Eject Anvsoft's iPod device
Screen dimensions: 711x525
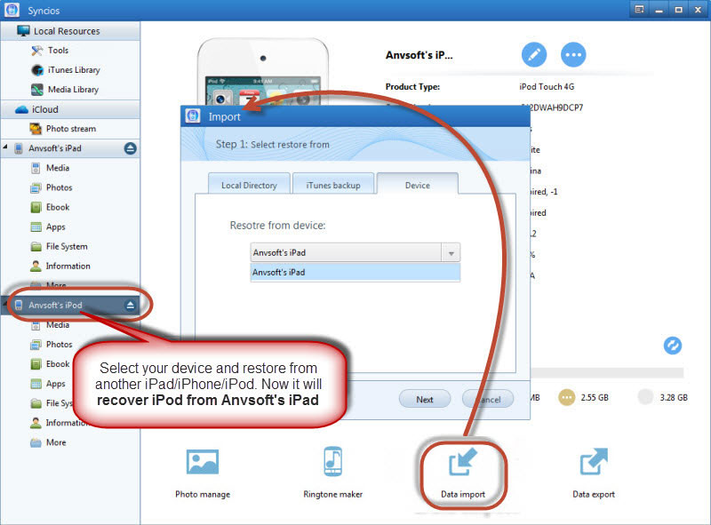pyautogui.click(x=130, y=305)
